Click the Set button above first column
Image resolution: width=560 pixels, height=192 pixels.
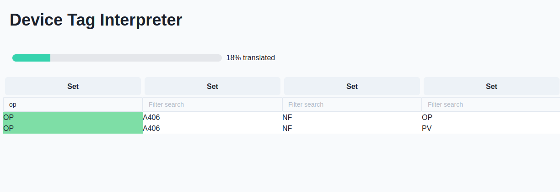(73, 86)
